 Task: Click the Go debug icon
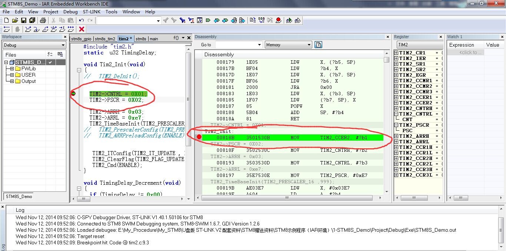[x=71, y=29]
